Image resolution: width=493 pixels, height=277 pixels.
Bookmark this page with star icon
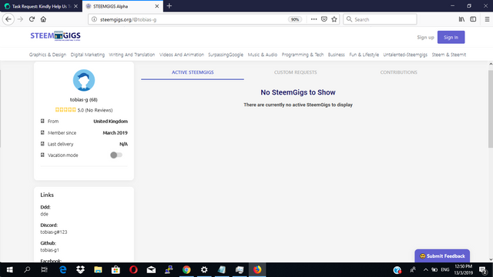334,19
